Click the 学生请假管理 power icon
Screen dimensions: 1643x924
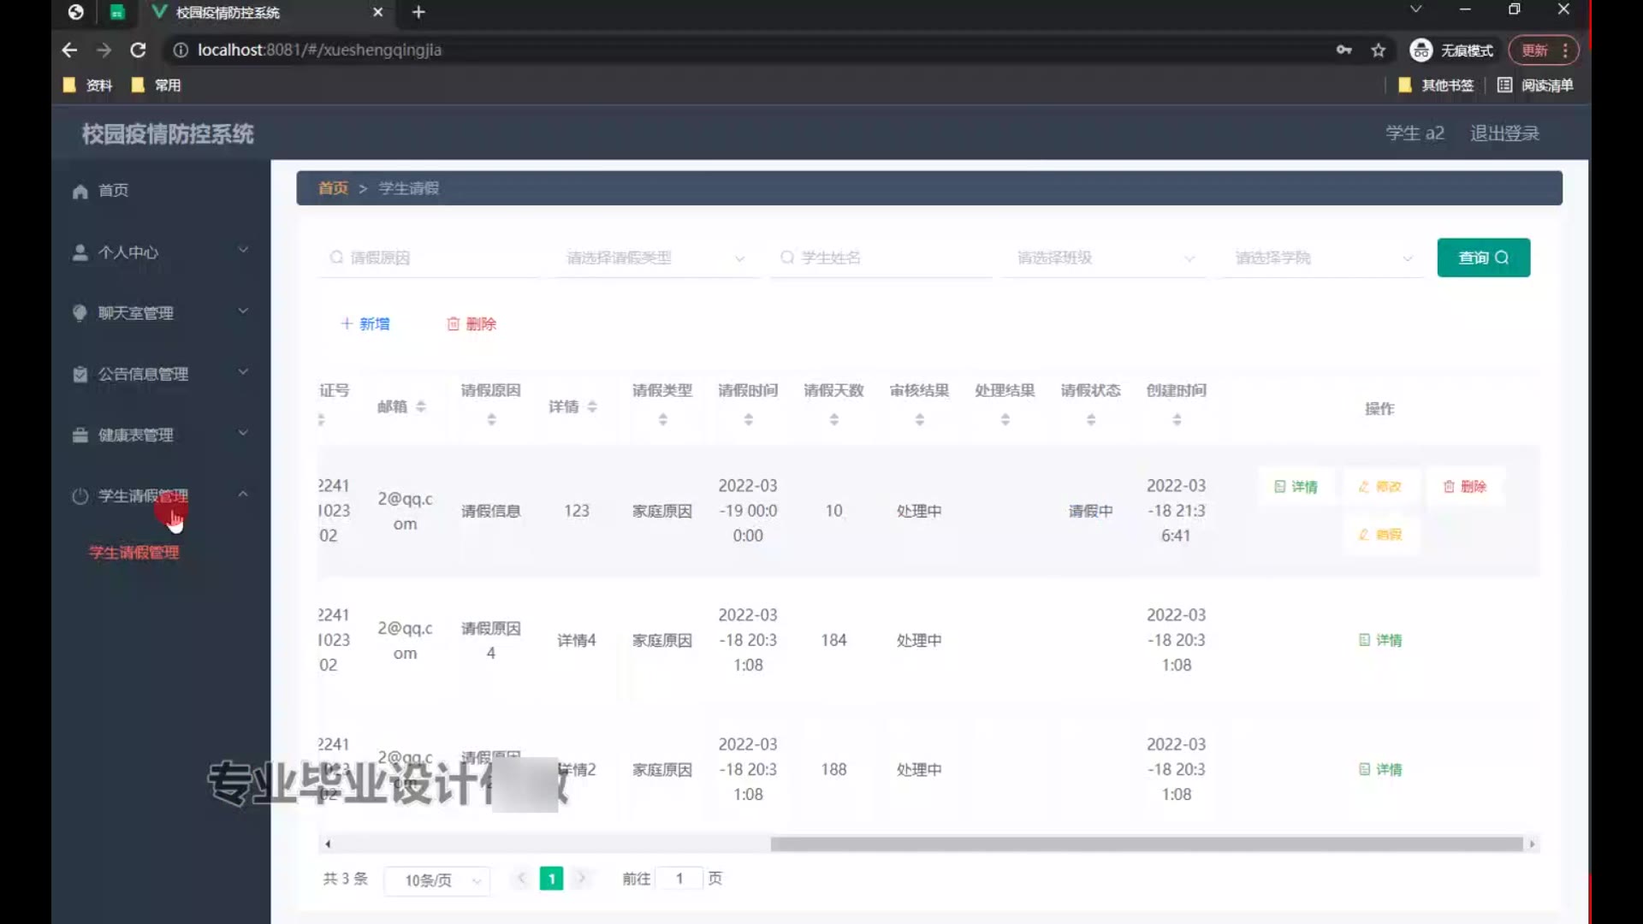80,496
